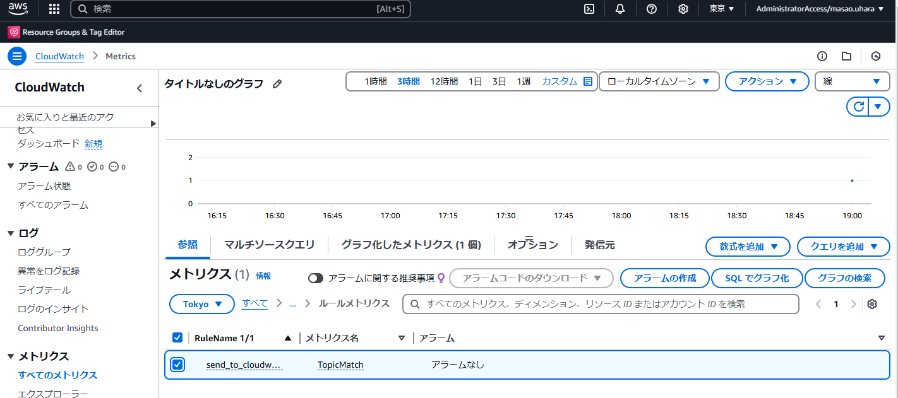Image resolution: width=898 pixels, height=398 pixels.
Task: Open the 線 graph type dropdown
Action: 852,81
